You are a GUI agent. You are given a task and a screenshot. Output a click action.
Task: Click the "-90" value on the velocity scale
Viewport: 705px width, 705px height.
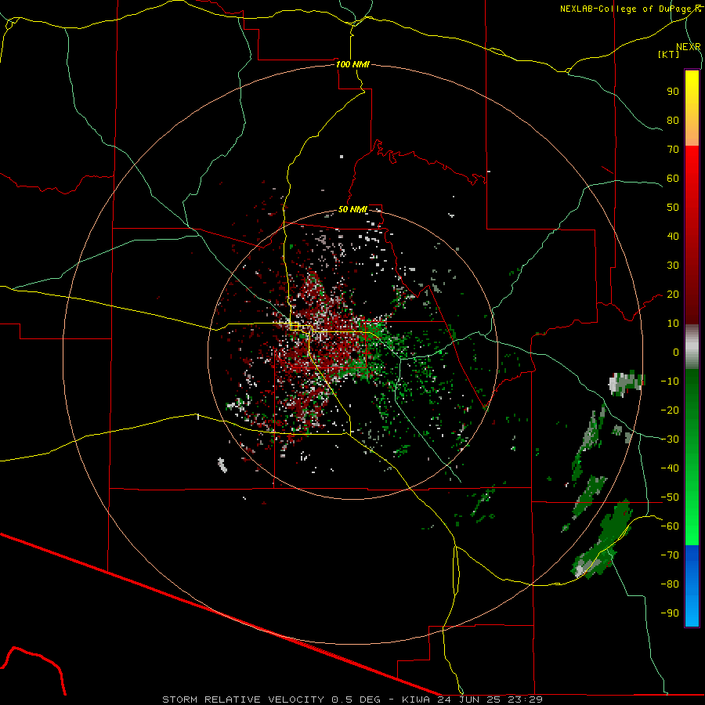(x=670, y=613)
